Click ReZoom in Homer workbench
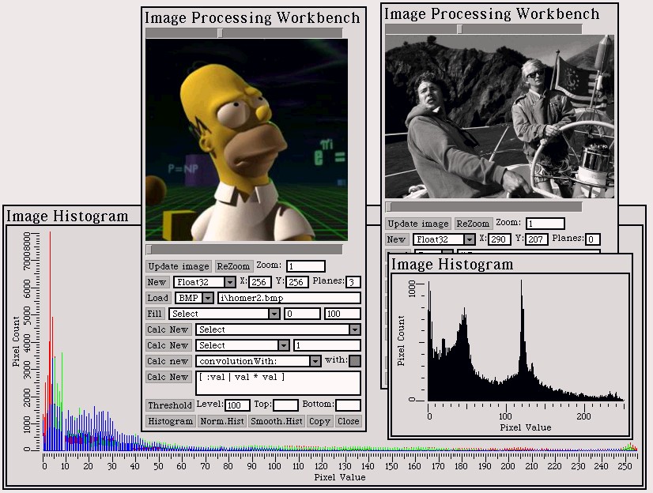653x493 pixels. point(233,266)
